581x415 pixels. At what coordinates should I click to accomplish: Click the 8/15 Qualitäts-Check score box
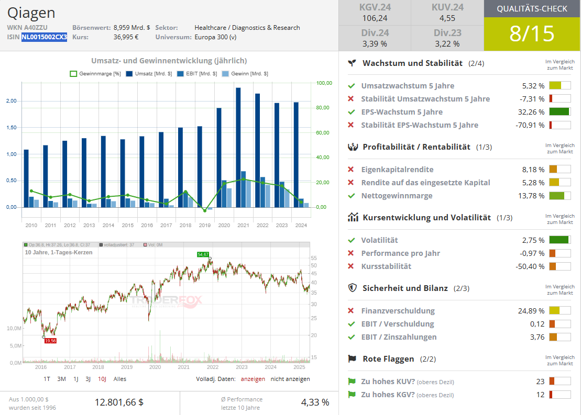532,33
